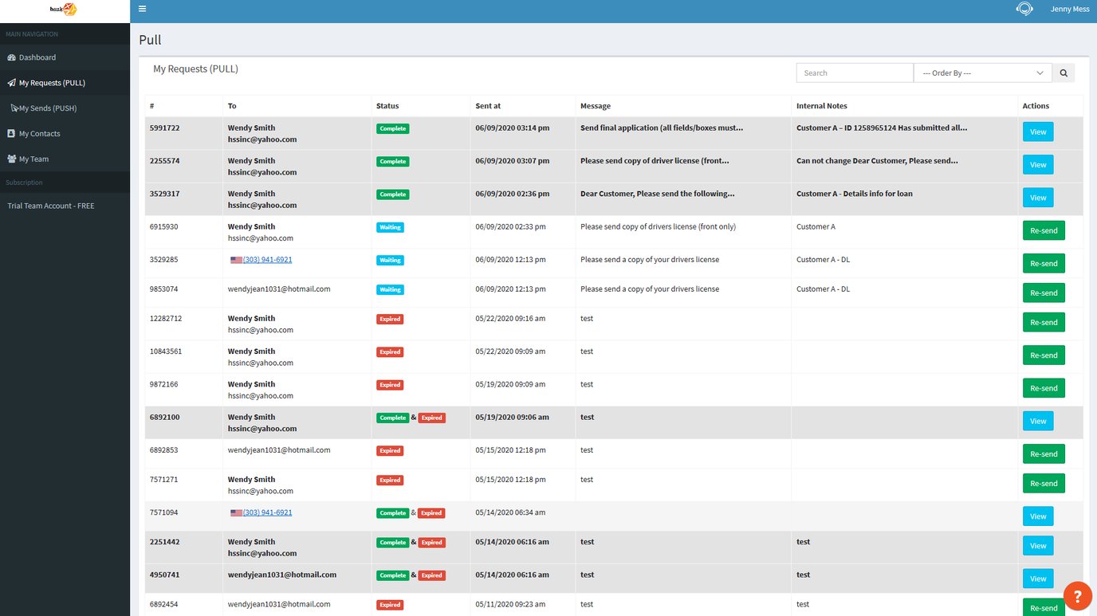Open Dashboard from the sidebar

click(x=37, y=57)
